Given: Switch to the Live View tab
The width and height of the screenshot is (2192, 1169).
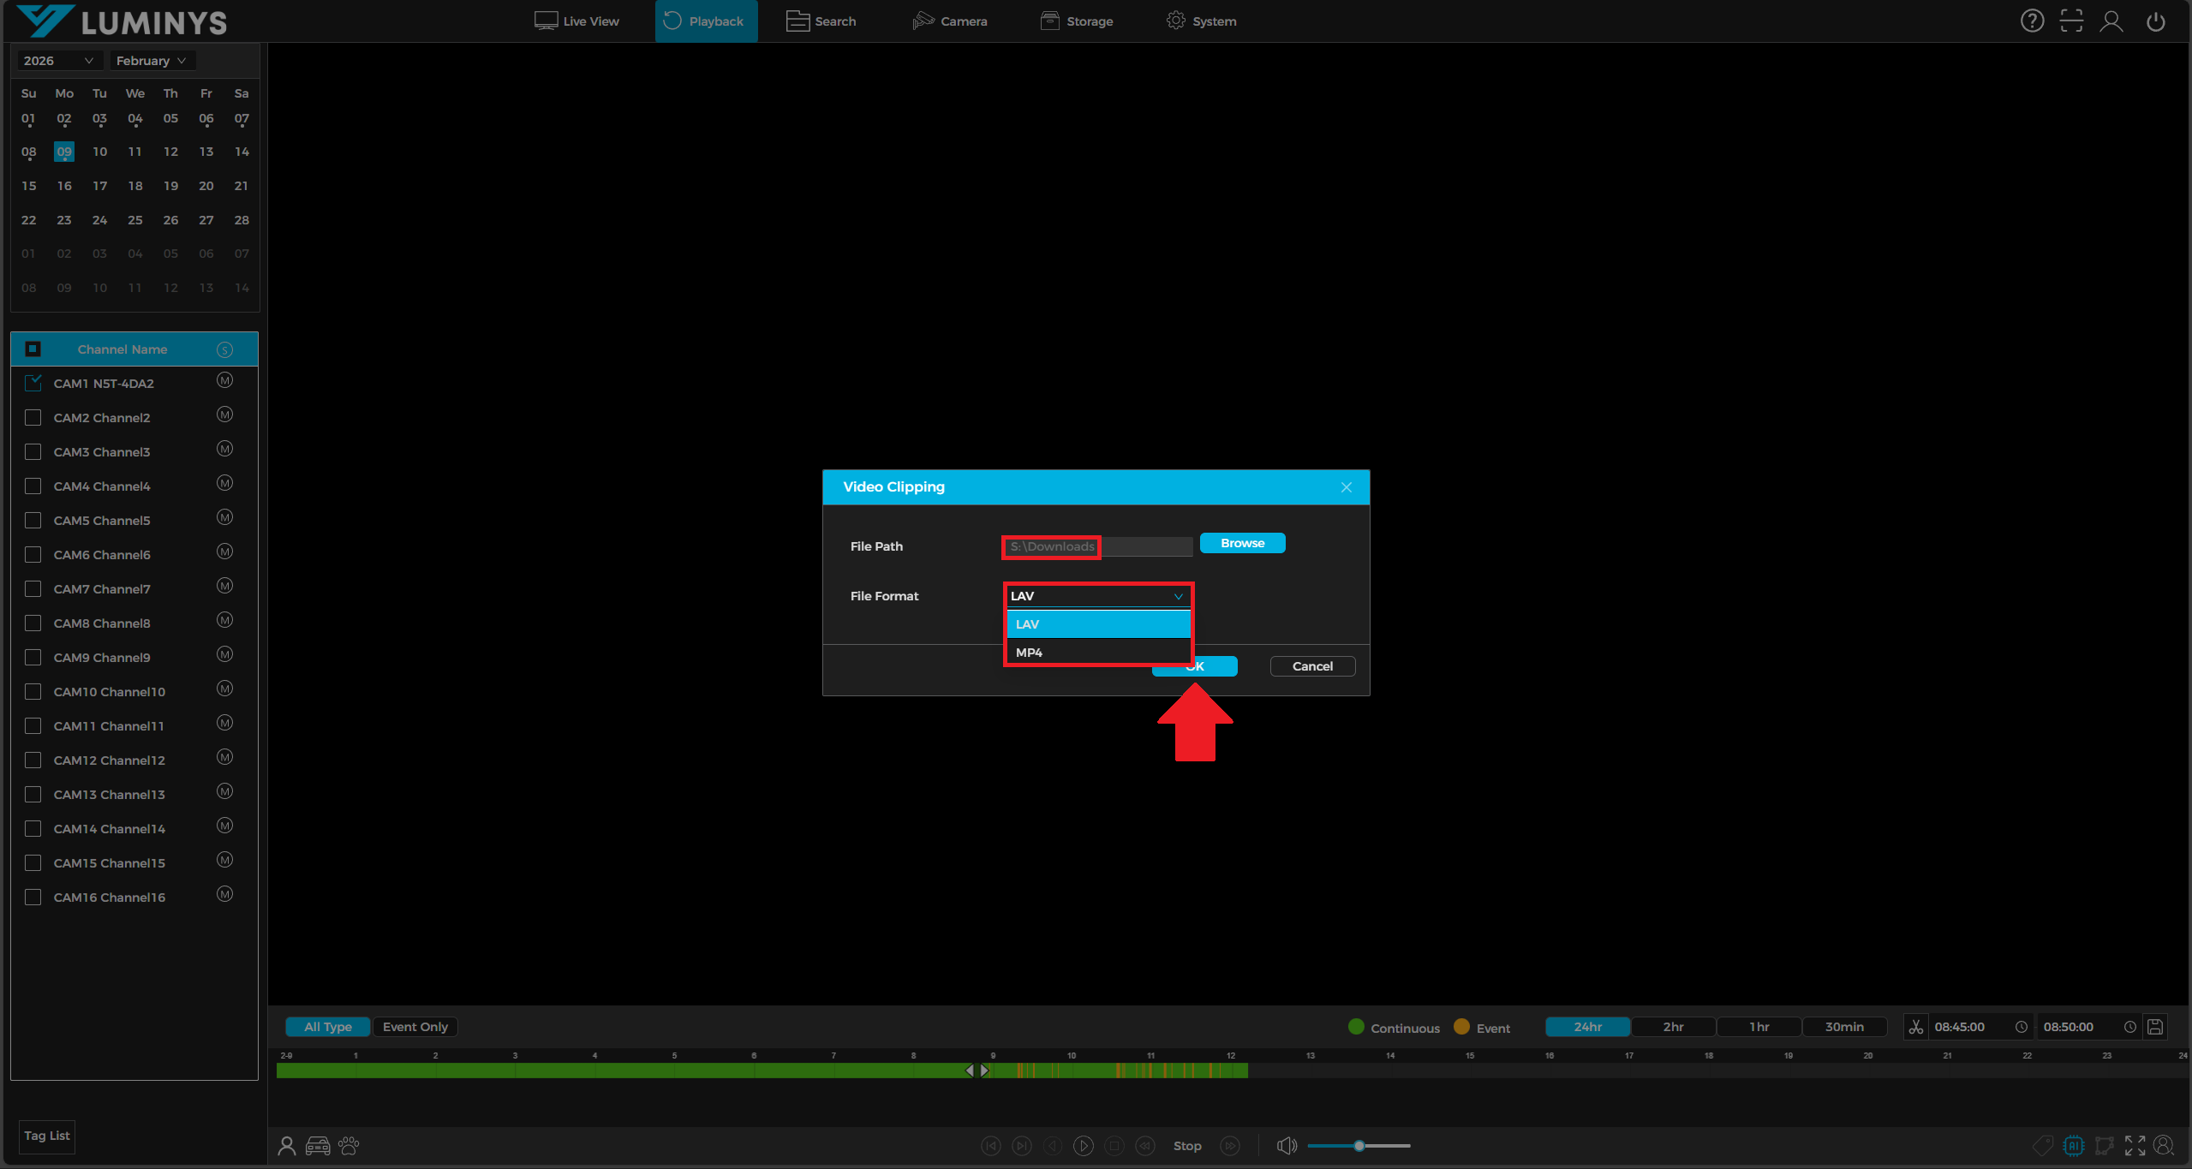Looking at the screenshot, I should click(576, 21).
